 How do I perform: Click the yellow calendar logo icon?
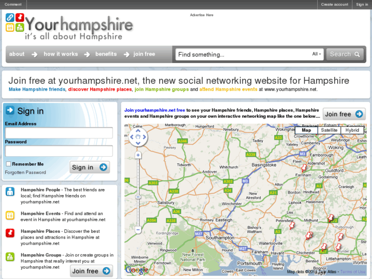click(10, 28)
